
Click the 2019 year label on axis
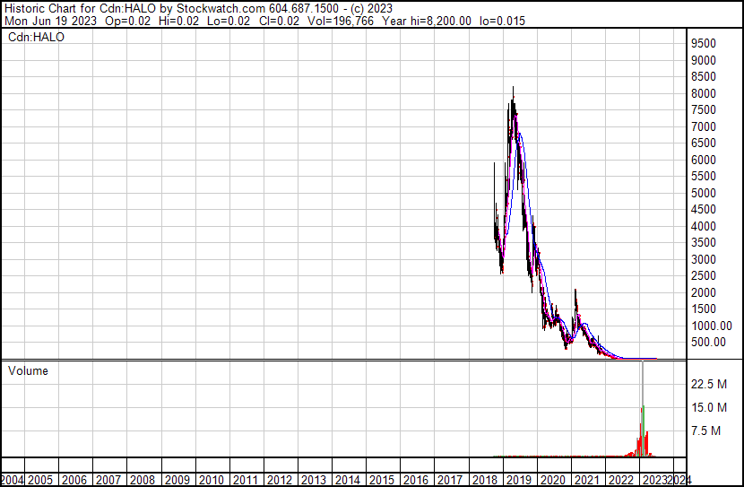click(518, 480)
